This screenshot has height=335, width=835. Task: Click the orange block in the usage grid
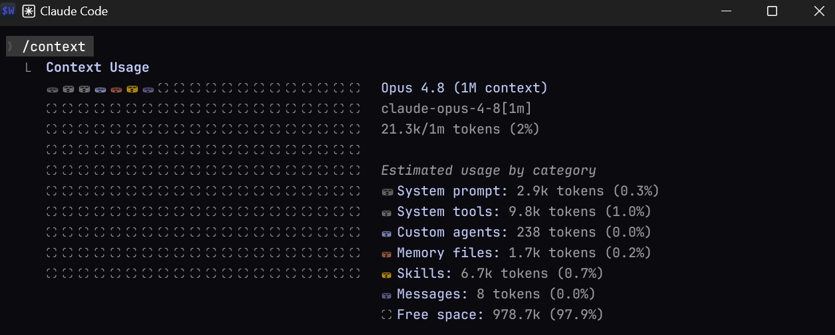pyautogui.click(x=116, y=89)
